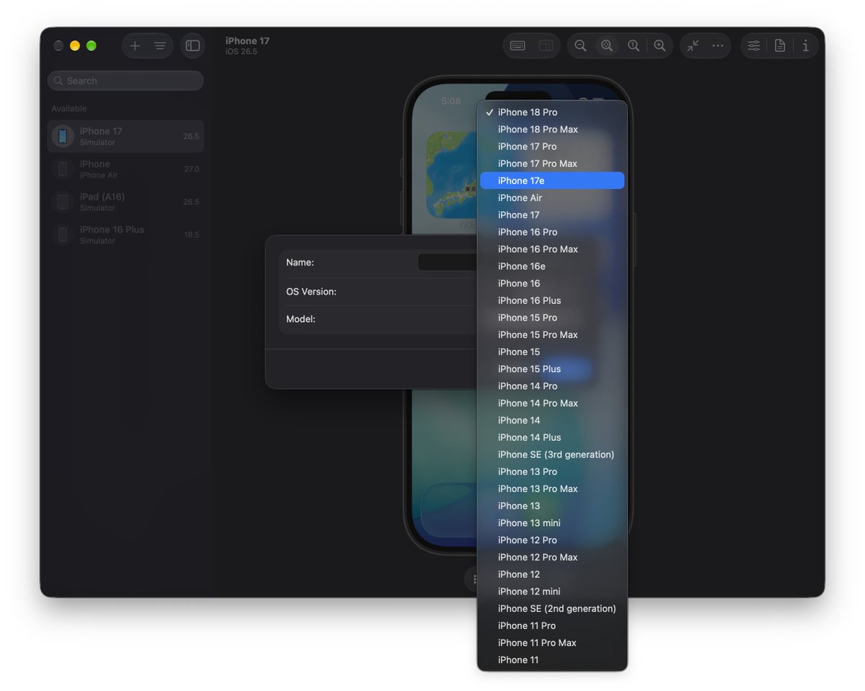
Task: Choose iPhone 17 Pro Max model
Action: pos(552,164)
